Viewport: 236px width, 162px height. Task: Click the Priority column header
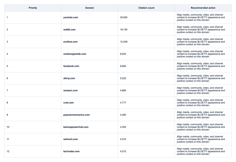pyautogui.click(x=33, y=8)
